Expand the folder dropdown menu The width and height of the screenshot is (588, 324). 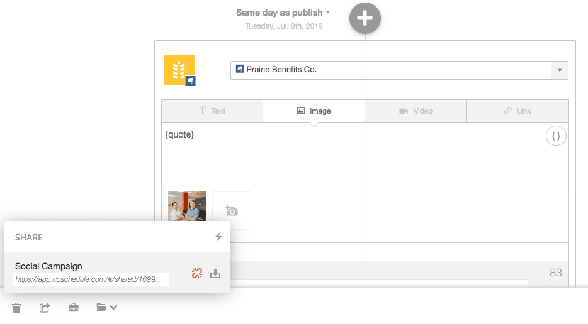pyautogui.click(x=106, y=307)
